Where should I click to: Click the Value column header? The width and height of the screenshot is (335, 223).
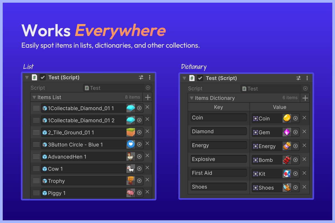tap(279, 107)
